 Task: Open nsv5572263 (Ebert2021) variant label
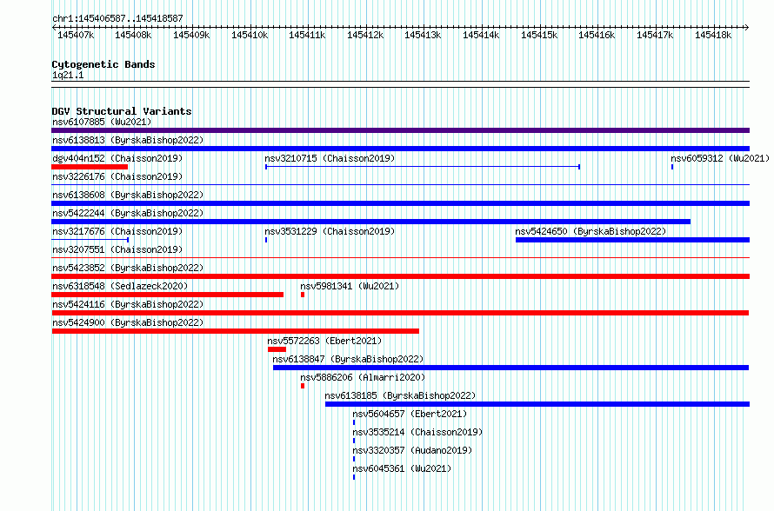pos(324,341)
